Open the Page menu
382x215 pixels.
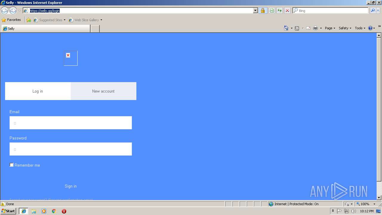[x=330, y=28]
